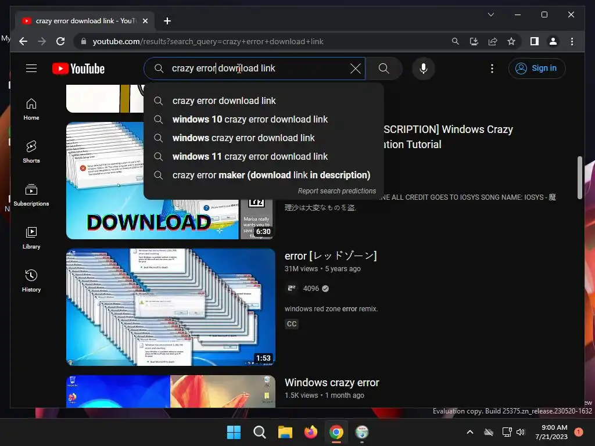Run search with magnifier button
Screen dimensions: 595x446
pyautogui.click(x=384, y=69)
